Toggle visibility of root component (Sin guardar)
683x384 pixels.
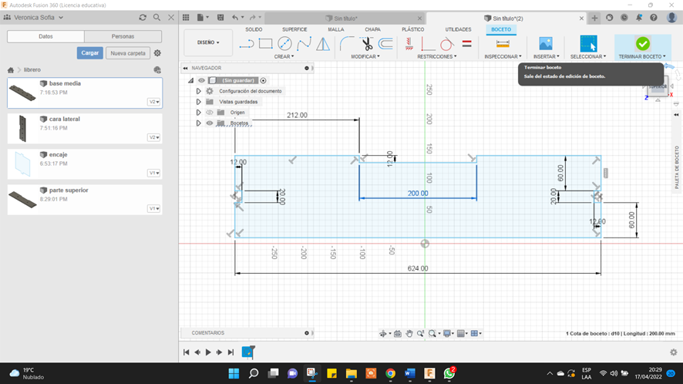(201, 80)
